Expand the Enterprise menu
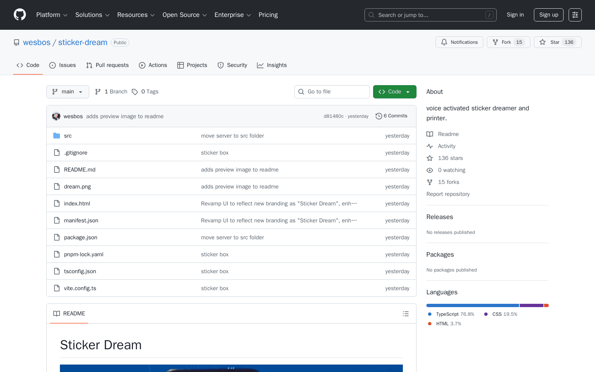Screen dimensions: 595x372 [x=233, y=15]
